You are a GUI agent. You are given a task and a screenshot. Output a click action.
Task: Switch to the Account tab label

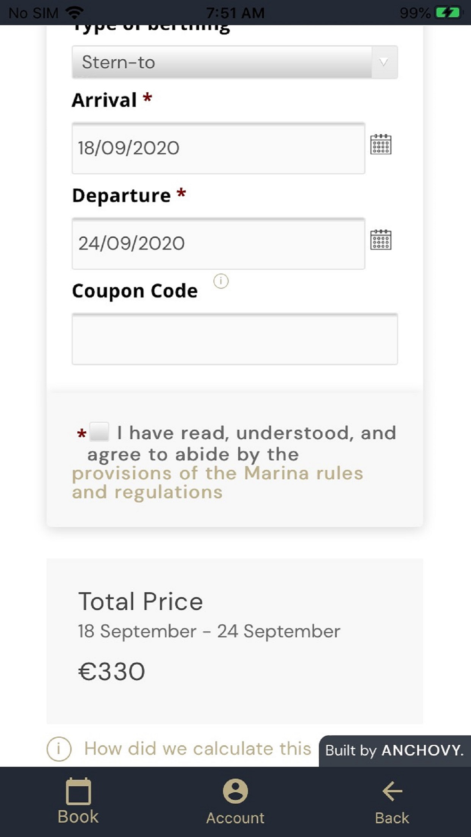click(235, 818)
